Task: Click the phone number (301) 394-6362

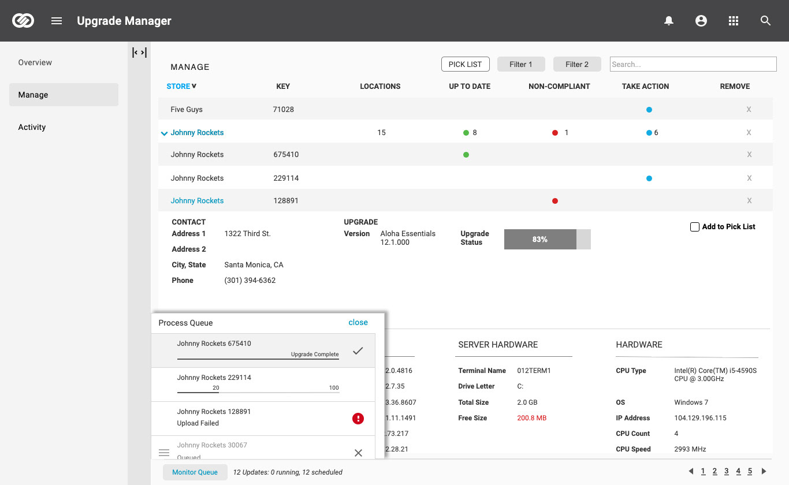Action: 250,281
